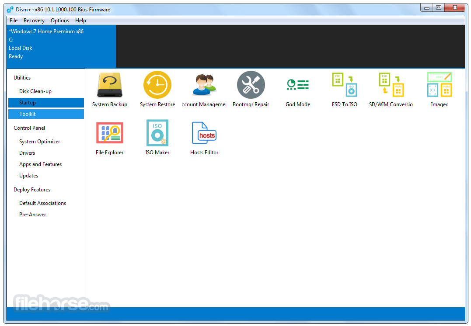Viewport: 471px width, 326px height.
Task: Close the Dism++ window
Action: pos(455,8)
